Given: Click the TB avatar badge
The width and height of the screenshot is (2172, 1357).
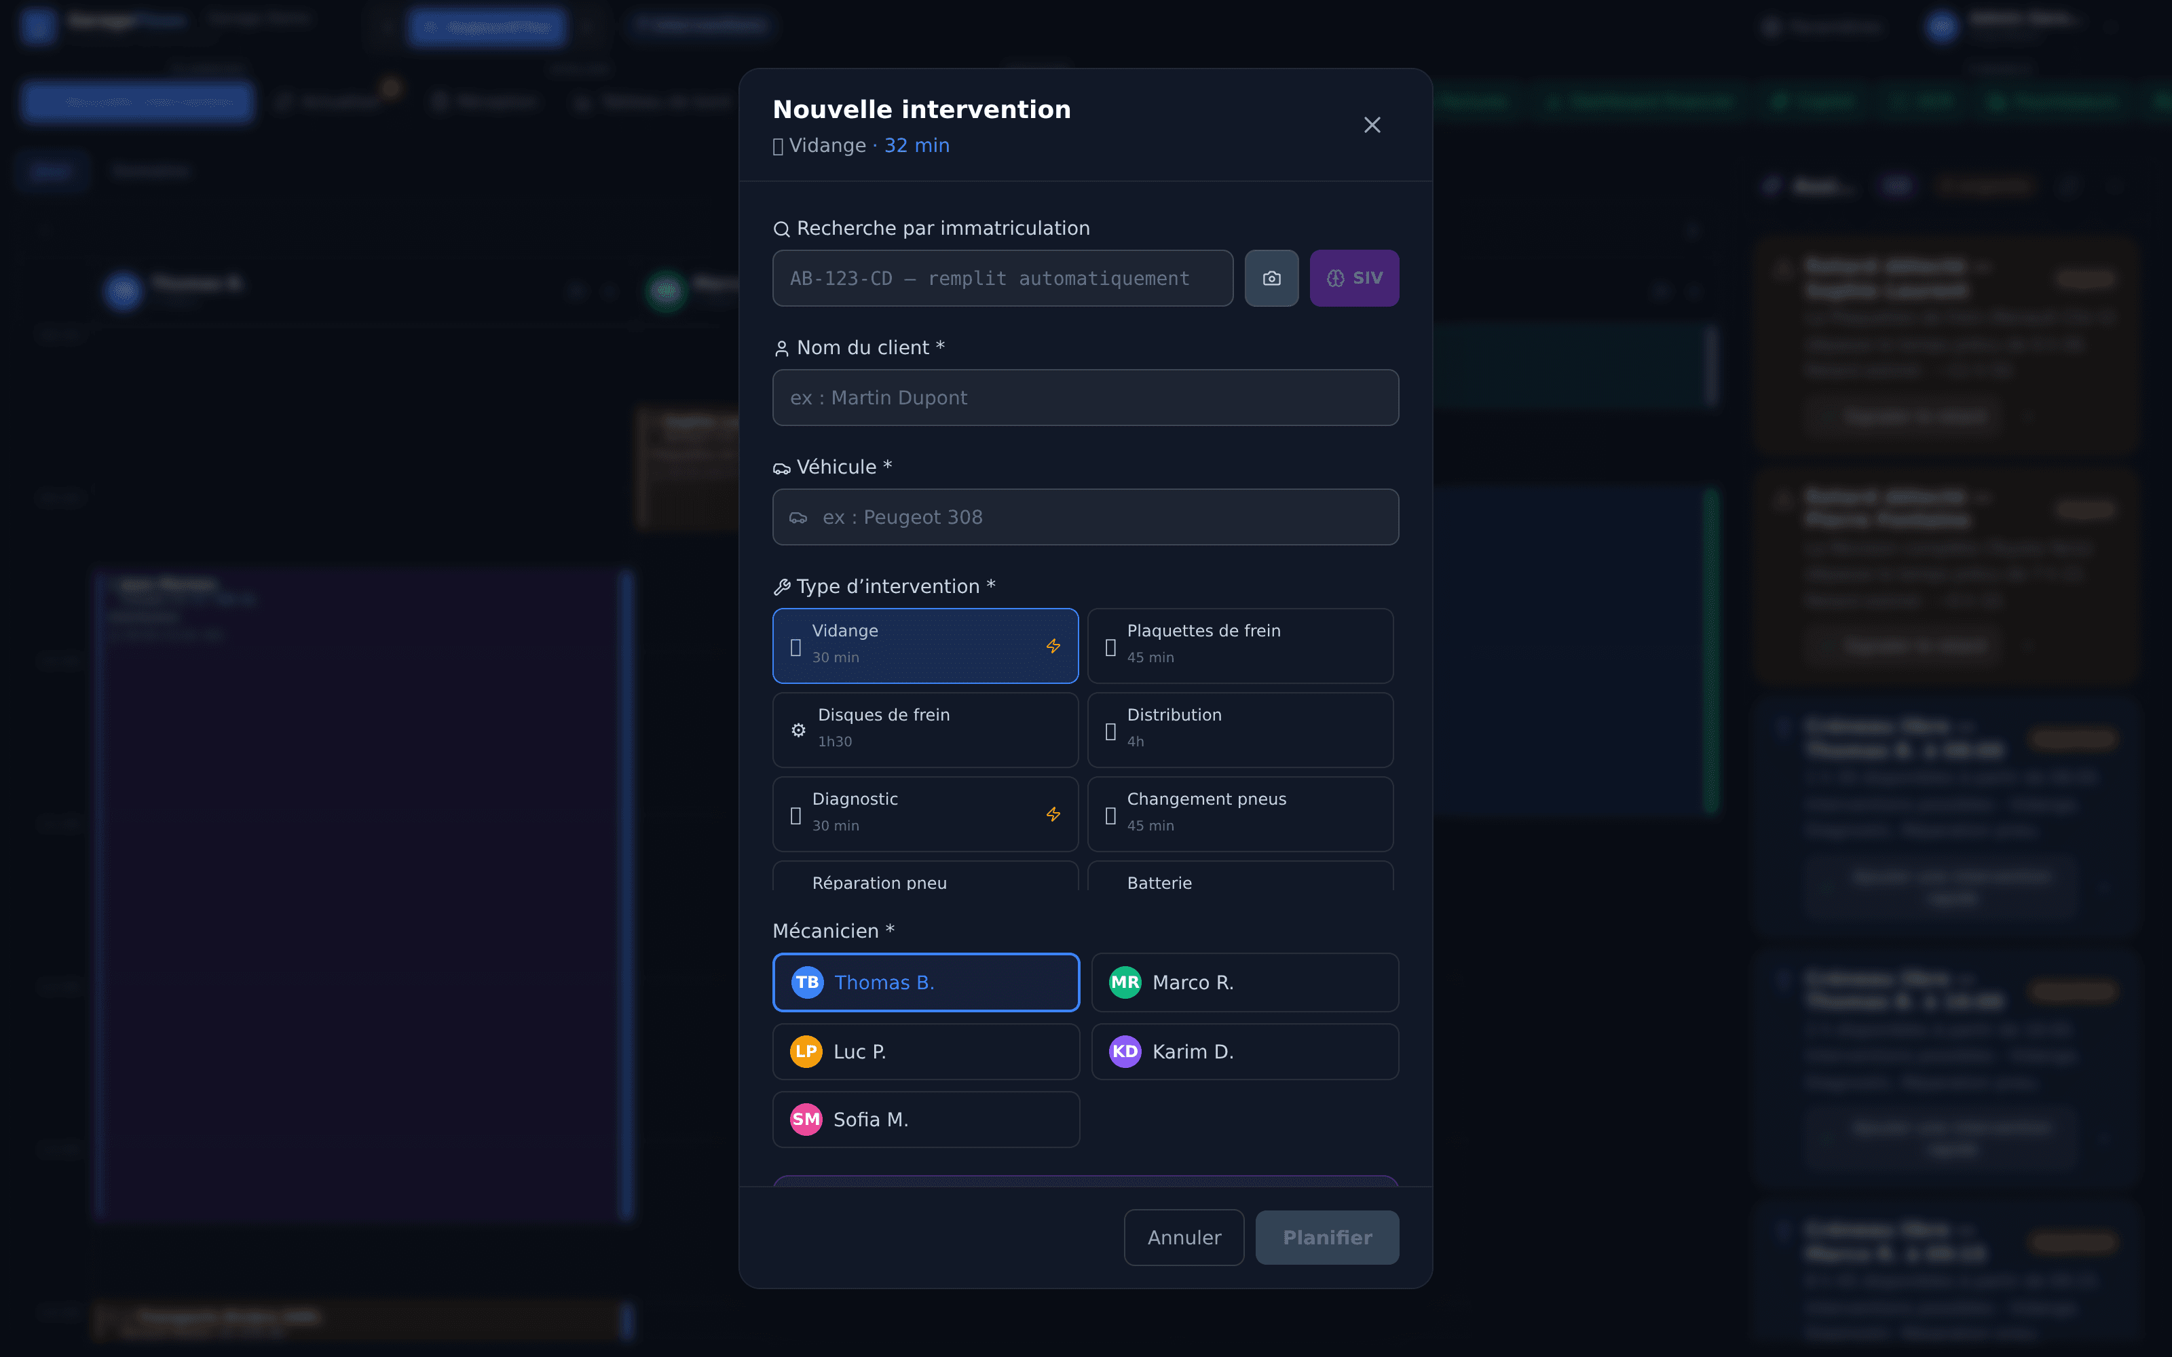Looking at the screenshot, I should pos(807,982).
